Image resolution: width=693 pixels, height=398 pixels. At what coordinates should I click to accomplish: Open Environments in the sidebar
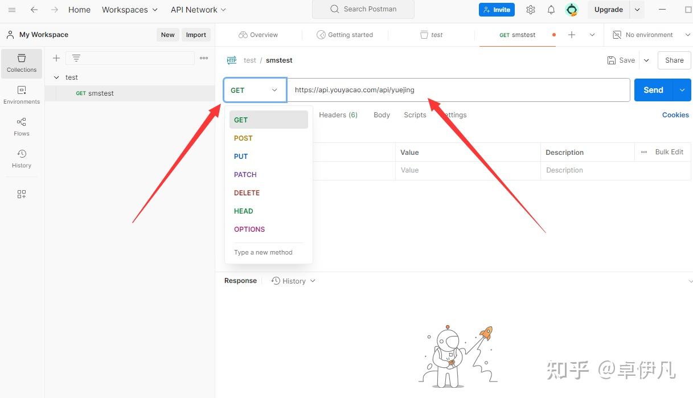(x=22, y=95)
